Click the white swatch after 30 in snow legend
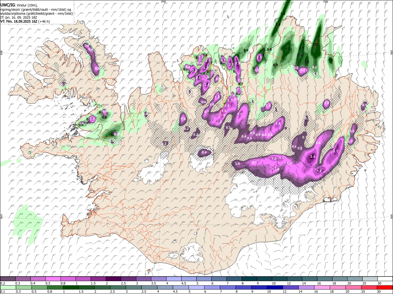Image resolution: width=393 pixels, height=294 pixels. click(x=385, y=279)
